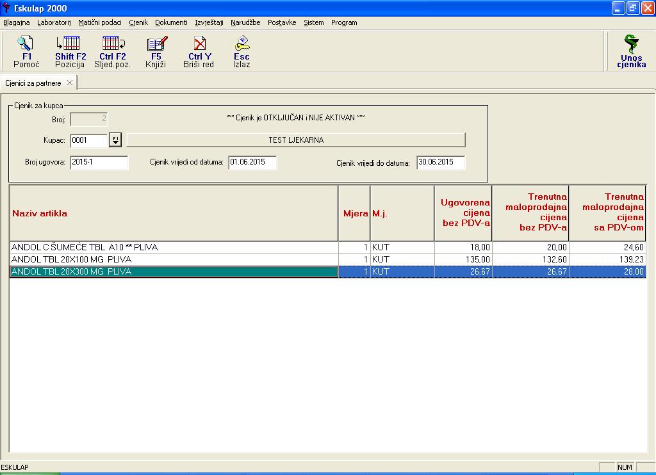
Task: Click the 139,23 price with PDV cell
Action: 607,259
